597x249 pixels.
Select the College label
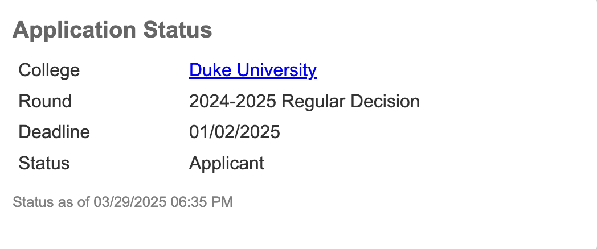[49, 70]
